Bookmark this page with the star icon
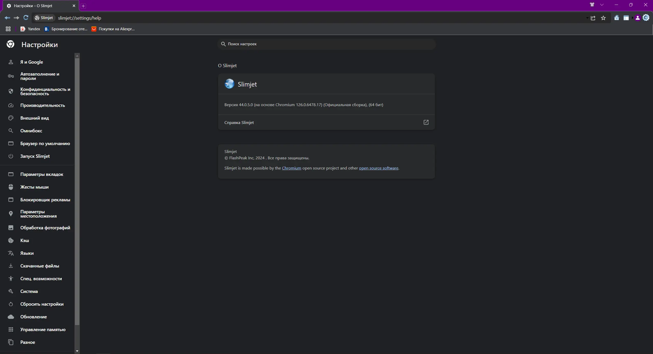Screen dimensions: 653x354 (603, 18)
